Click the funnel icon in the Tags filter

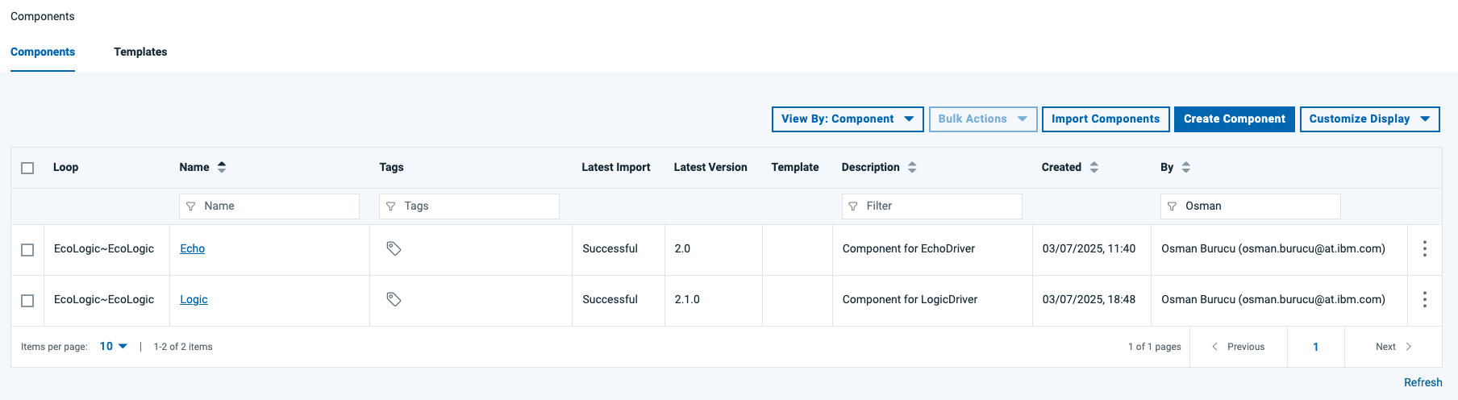[391, 206]
